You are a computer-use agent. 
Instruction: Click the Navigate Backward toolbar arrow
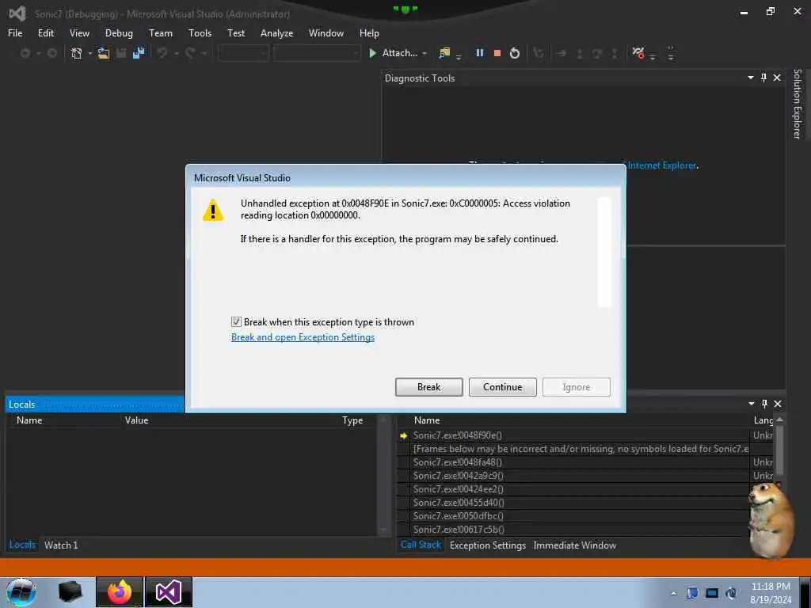tap(25, 53)
